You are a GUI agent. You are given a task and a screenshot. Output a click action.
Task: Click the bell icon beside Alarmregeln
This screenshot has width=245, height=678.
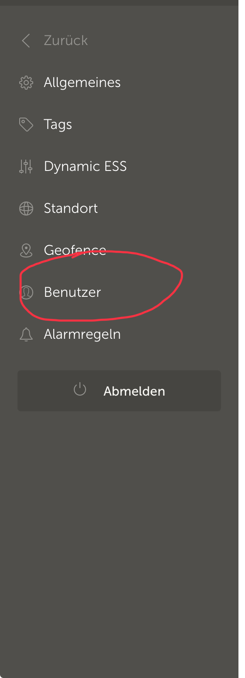click(26, 334)
